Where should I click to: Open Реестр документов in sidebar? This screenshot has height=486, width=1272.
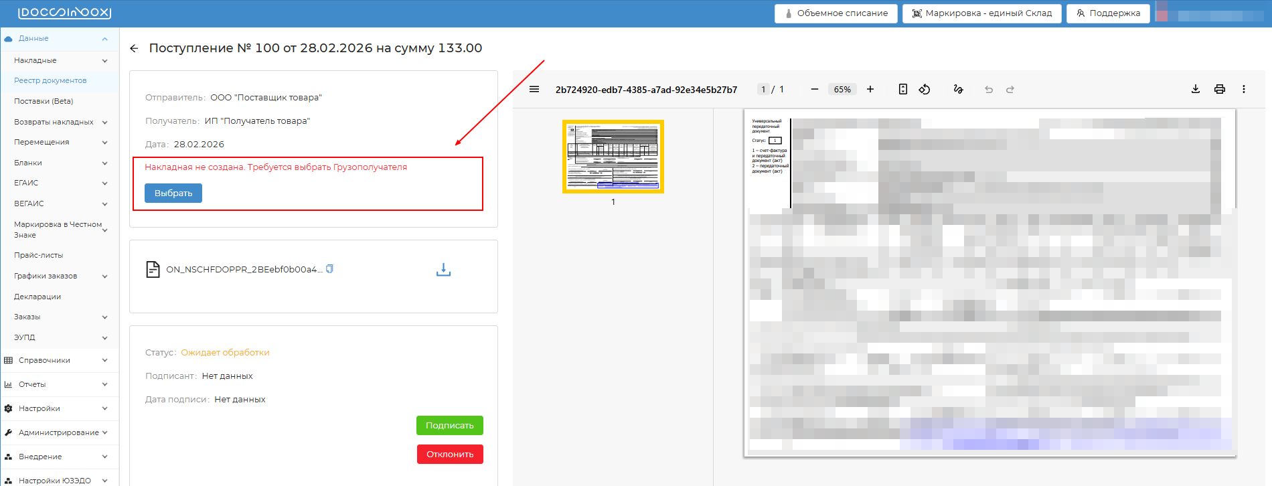50,80
